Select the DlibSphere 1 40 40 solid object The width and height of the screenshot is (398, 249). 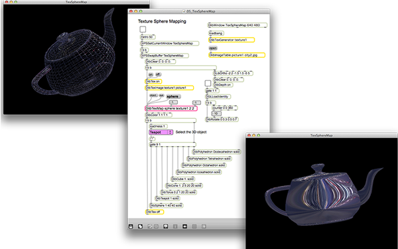point(166,205)
